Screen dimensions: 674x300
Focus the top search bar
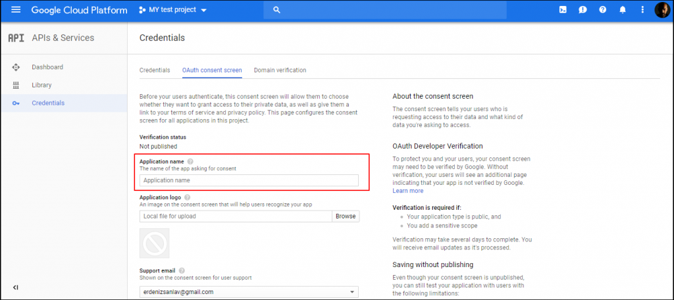384,10
